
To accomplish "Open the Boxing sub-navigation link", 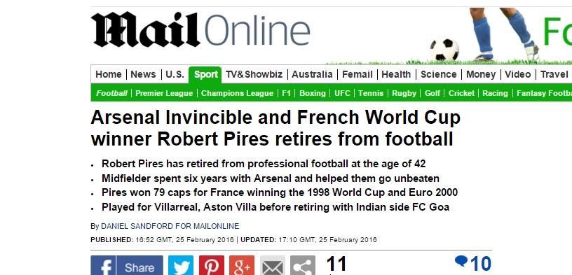I will pyautogui.click(x=312, y=93).
